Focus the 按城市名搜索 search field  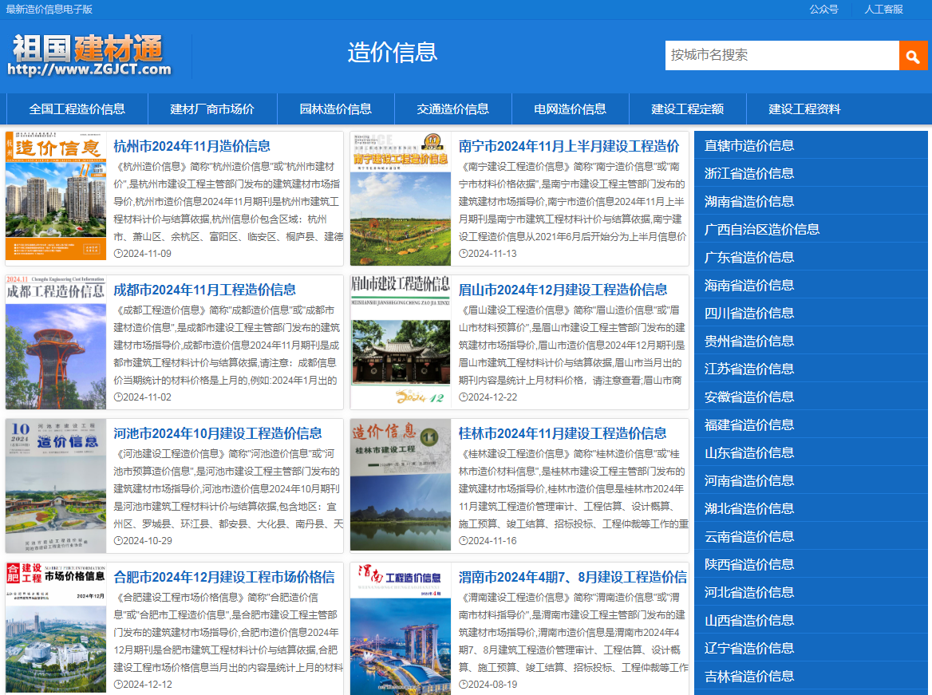(782, 55)
